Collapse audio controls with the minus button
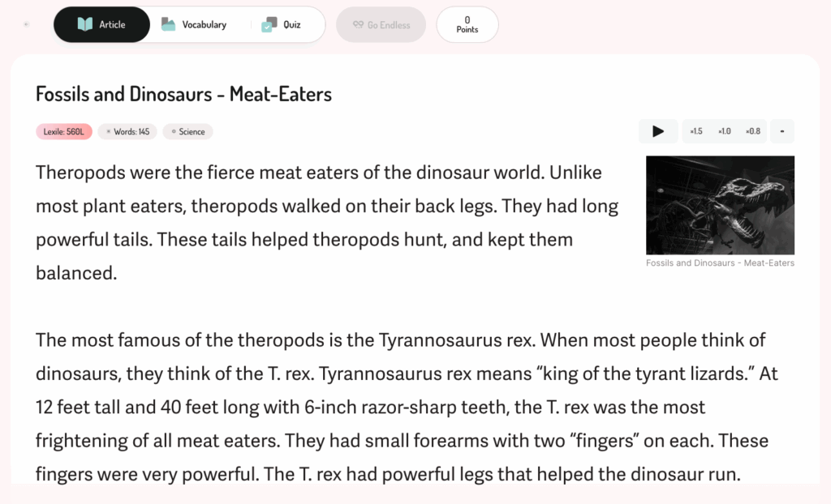 coord(782,131)
